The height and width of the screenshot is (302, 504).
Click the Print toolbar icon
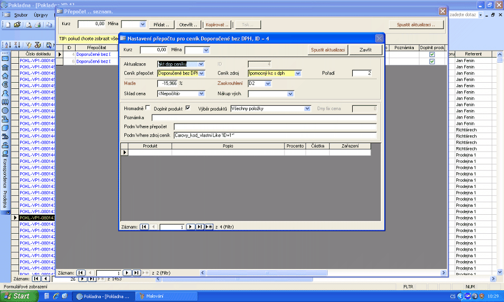coord(38,25)
